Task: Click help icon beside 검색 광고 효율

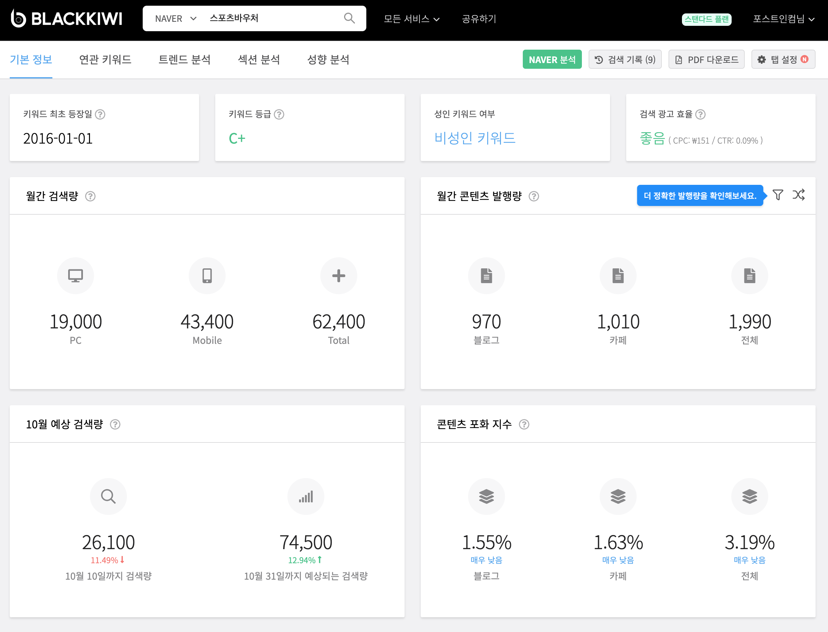Action: coord(700,114)
